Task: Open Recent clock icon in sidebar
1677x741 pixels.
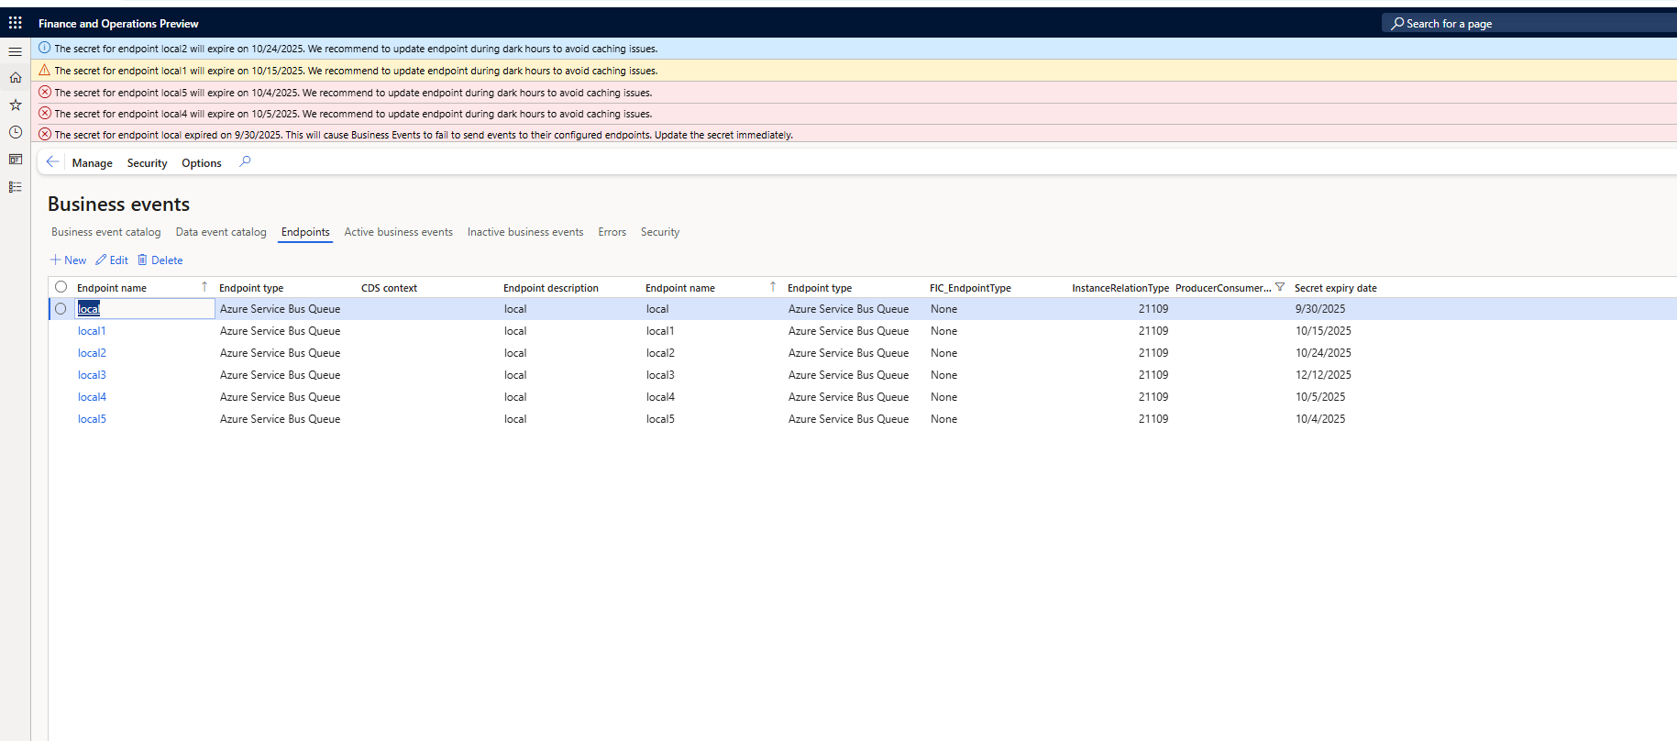Action: coord(16,132)
